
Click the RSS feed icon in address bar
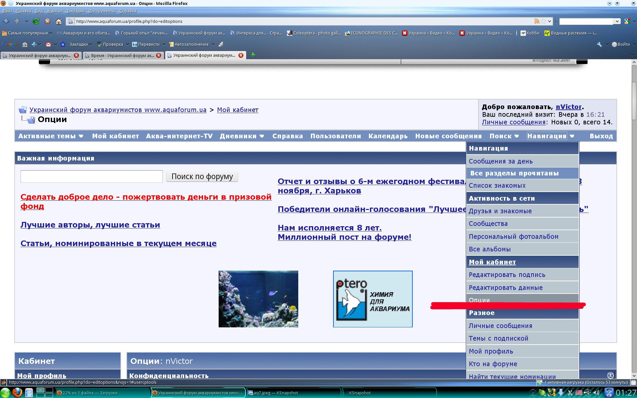(x=536, y=21)
